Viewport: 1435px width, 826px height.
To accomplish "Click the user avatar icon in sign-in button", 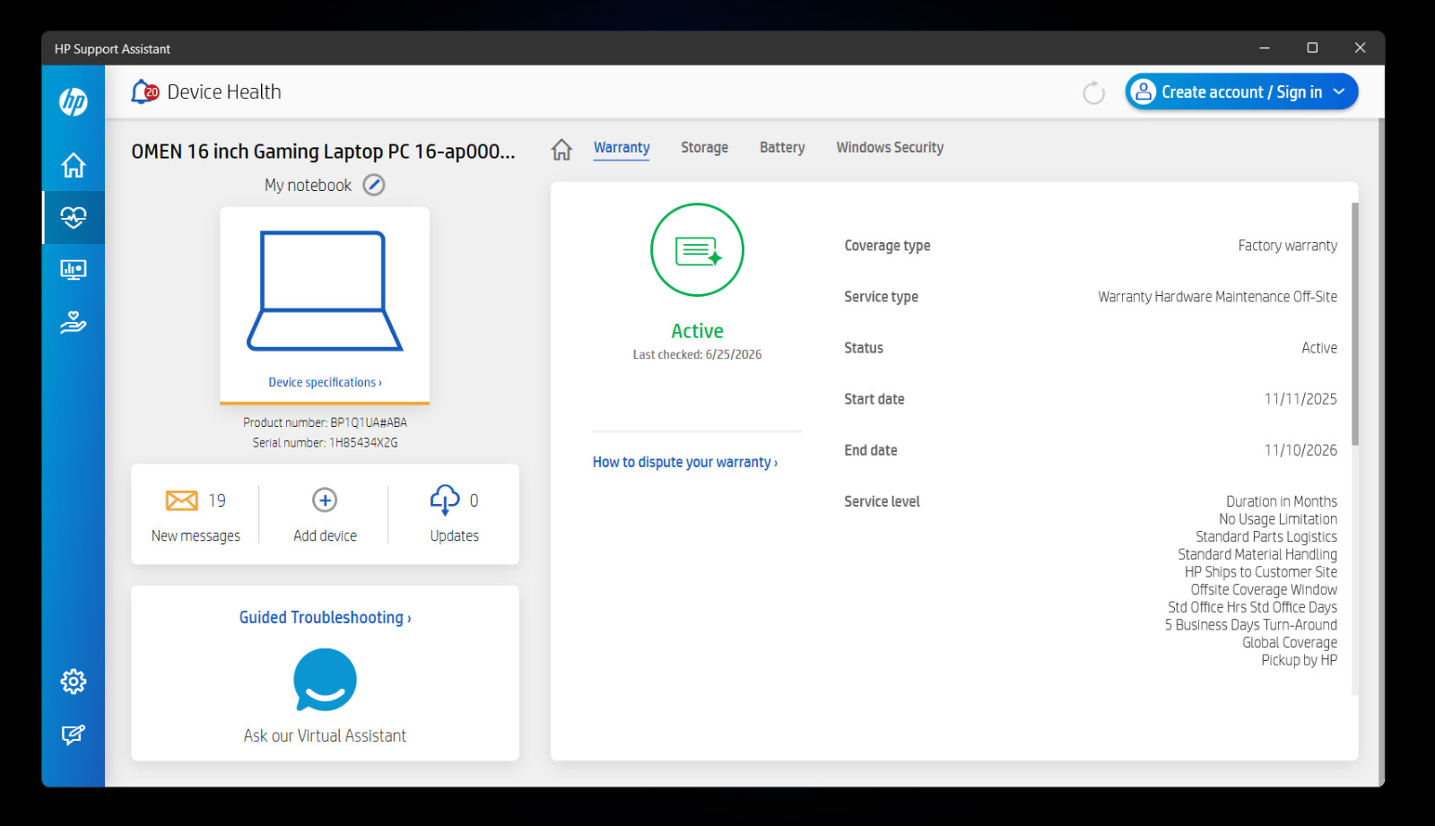I will pyautogui.click(x=1144, y=91).
